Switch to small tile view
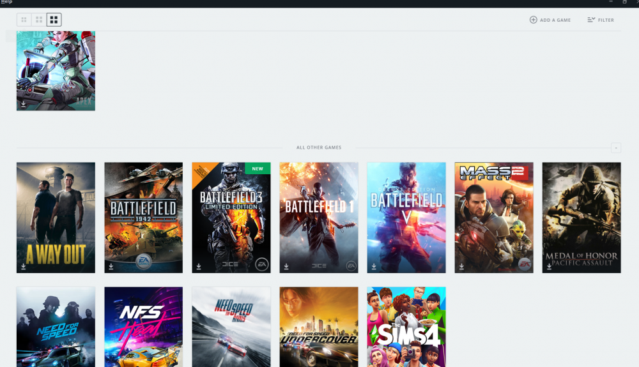 point(24,20)
